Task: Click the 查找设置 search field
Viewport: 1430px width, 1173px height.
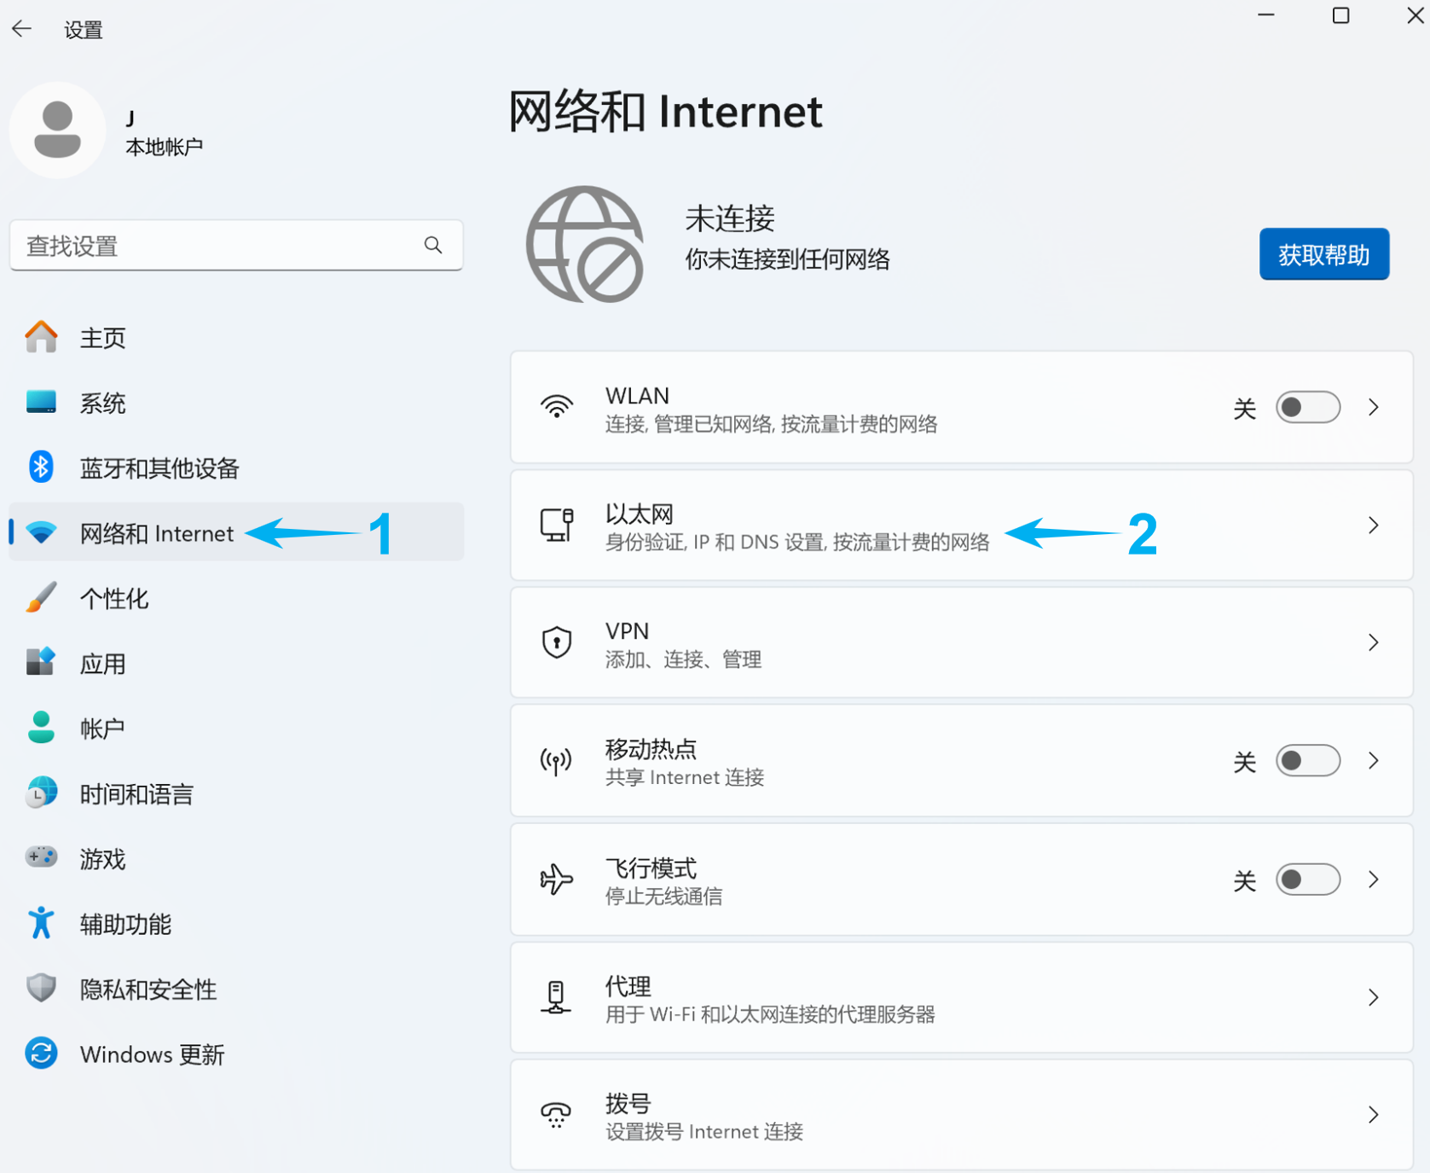Action: pos(217,246)
